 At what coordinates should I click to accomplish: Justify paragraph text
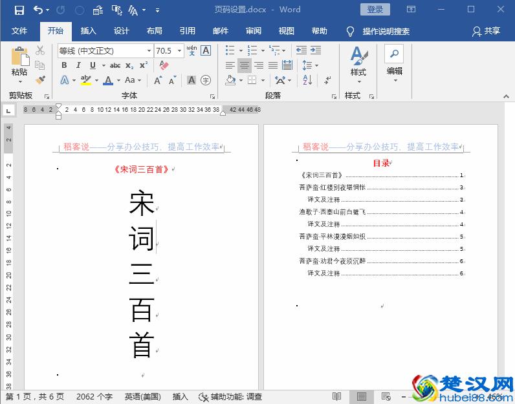(x=273, y=65)
